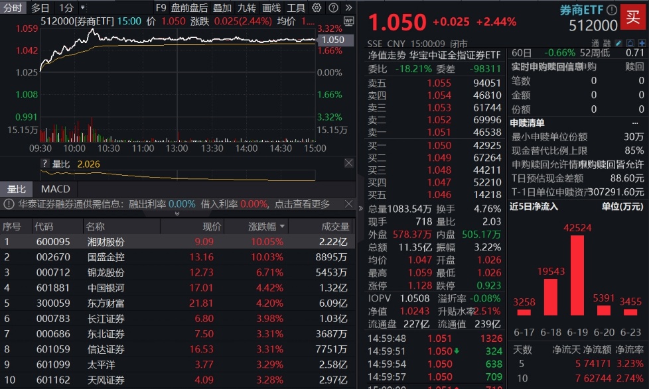Click the alert icon on 华泰证券 banner
Screen dimensions: 649x389
point(9,204)
